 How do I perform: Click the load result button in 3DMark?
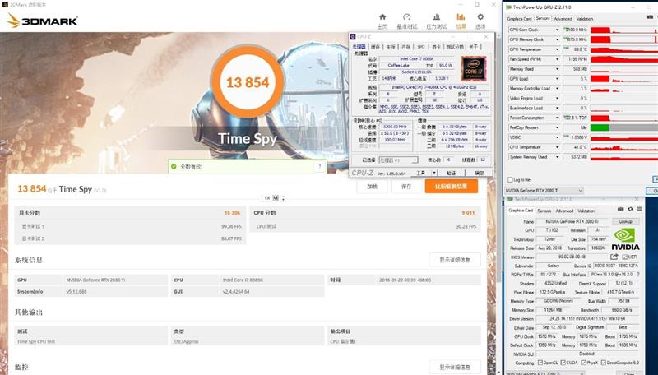coord(373,186)
